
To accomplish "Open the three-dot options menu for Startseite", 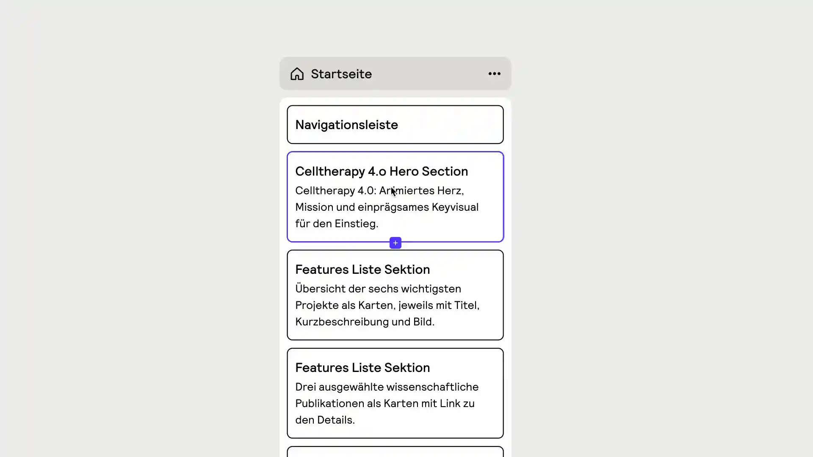I will pos(494,74).
